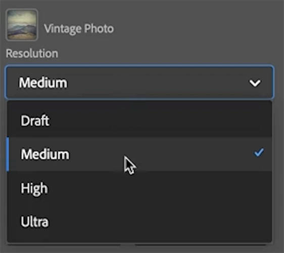Screen dimensions: 284x253
Task: Click the highlighted Medium row near cursor
Action: 139,154
